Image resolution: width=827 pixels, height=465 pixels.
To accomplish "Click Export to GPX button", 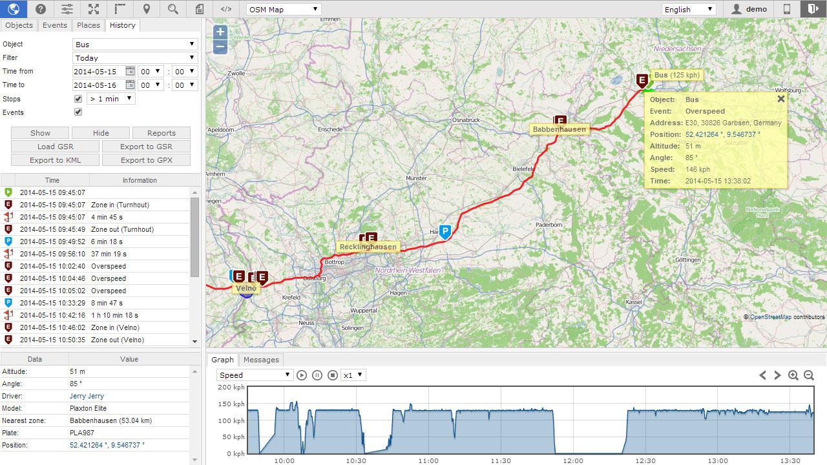I will (x=146, y=160).
